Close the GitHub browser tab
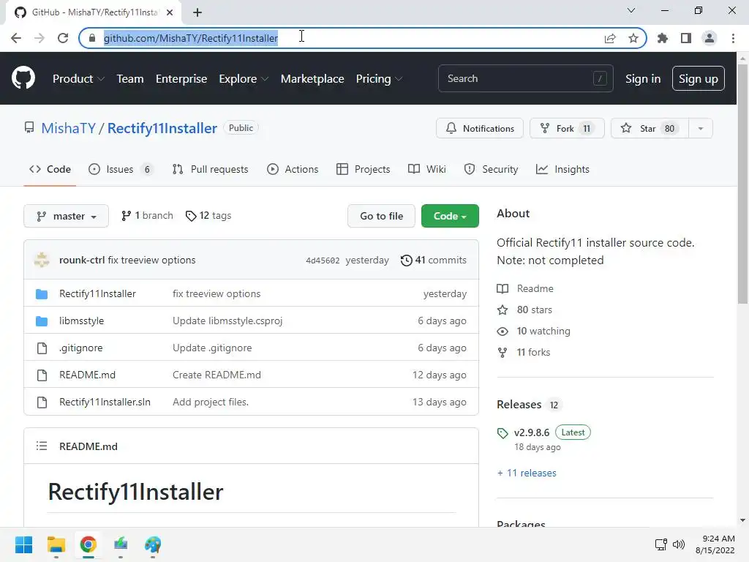Image resolution: width=749 pixels, height=562 pixels. click(170, 12)
